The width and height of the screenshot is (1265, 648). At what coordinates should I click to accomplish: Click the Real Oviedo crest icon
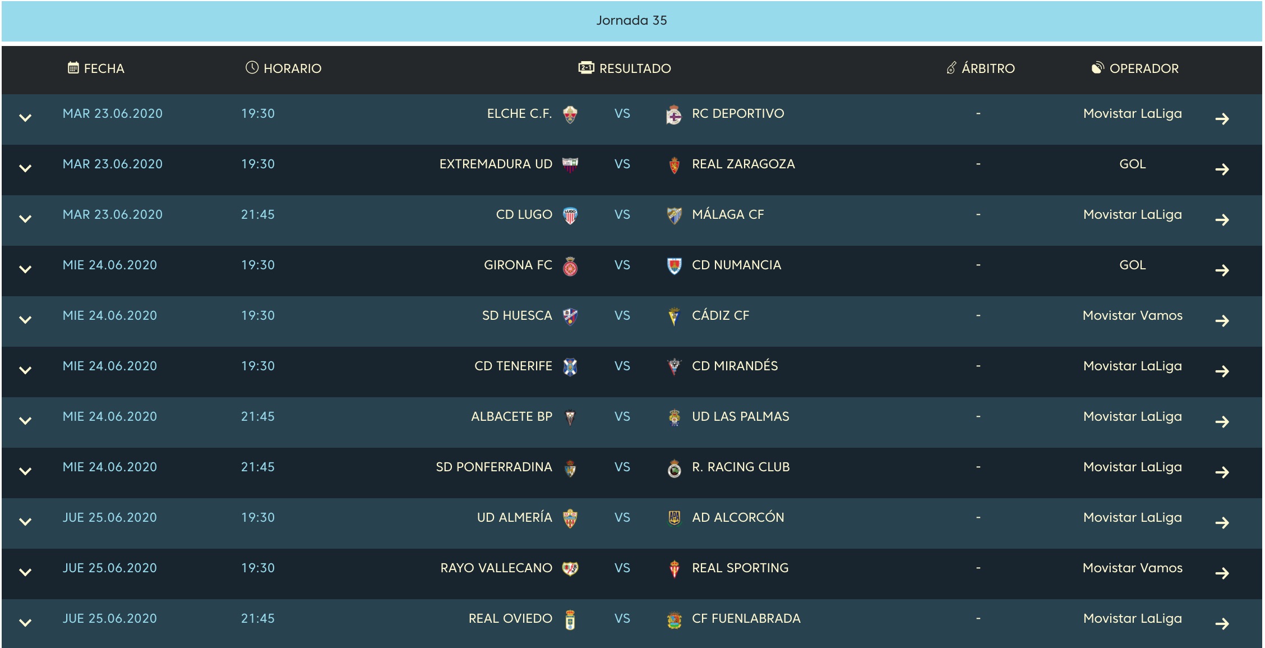tap(570, 619)
